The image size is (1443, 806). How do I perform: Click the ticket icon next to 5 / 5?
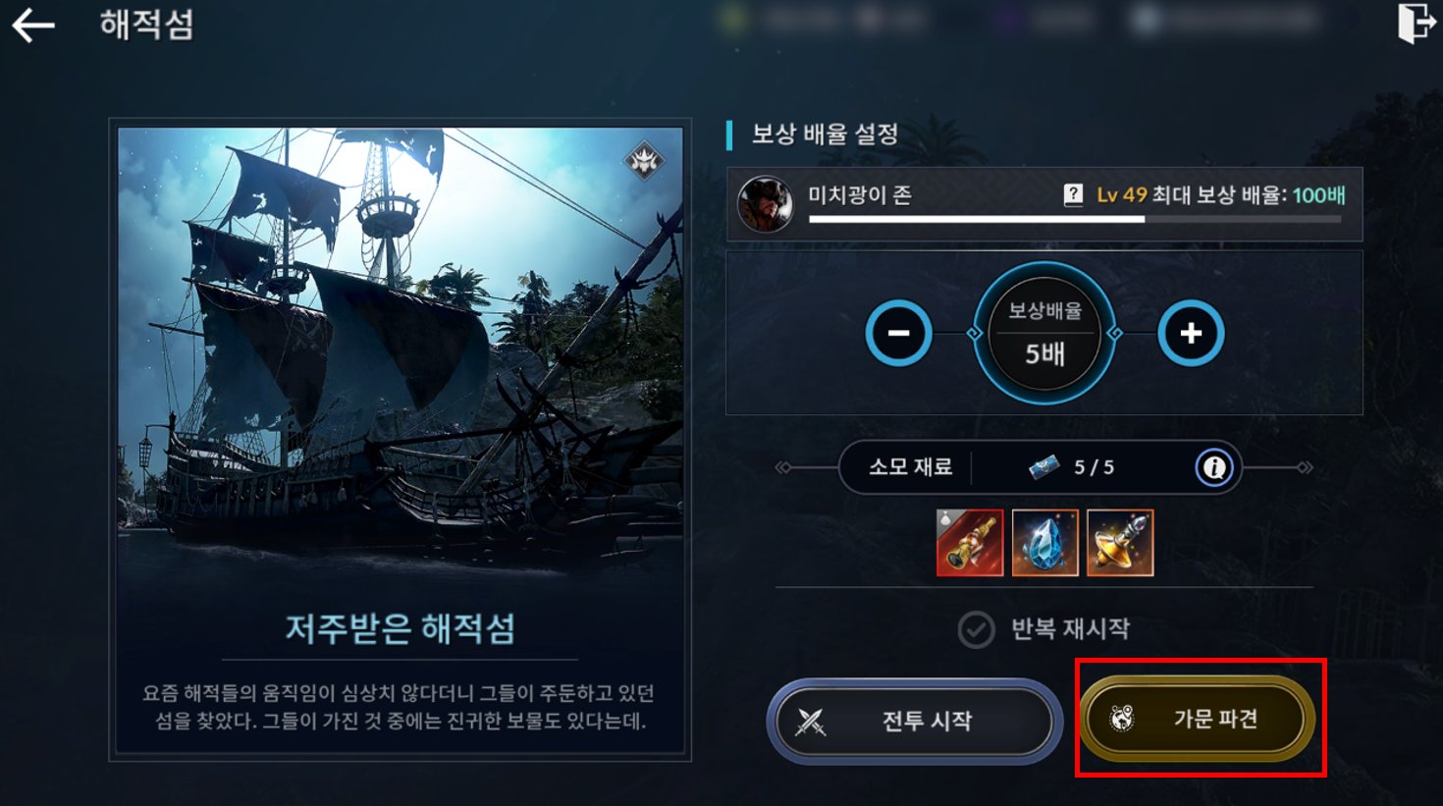click(x=1043, y=466)
